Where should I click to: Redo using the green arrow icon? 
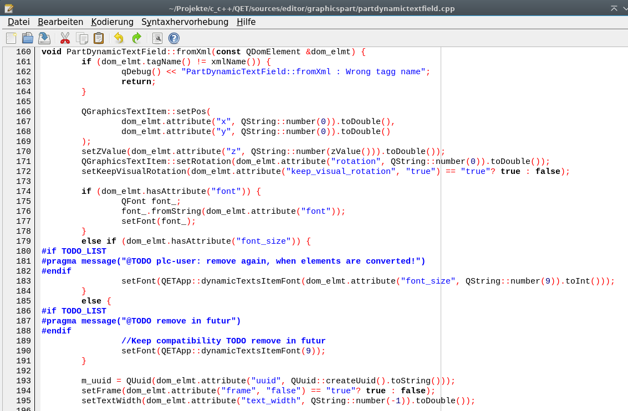coord(136,38)
